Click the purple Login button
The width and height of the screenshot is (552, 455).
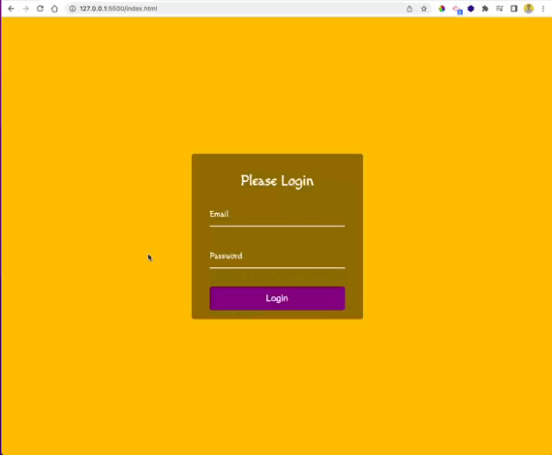[277, 298]
